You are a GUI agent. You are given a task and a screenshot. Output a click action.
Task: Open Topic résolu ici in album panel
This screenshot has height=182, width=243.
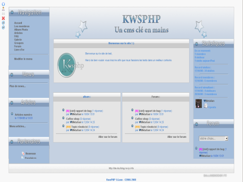[79, 127]
